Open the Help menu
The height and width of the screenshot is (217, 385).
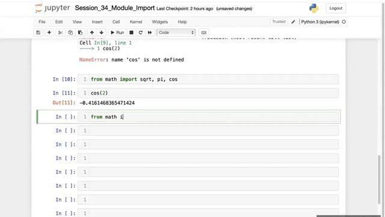tap(182, 22)
